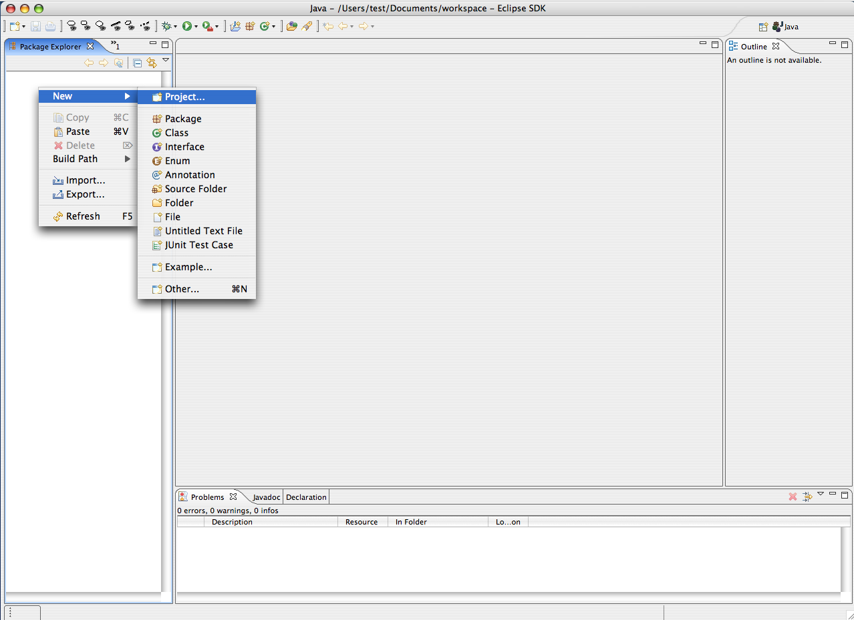Click the Collapse All icon in Package Explorer

137,63
